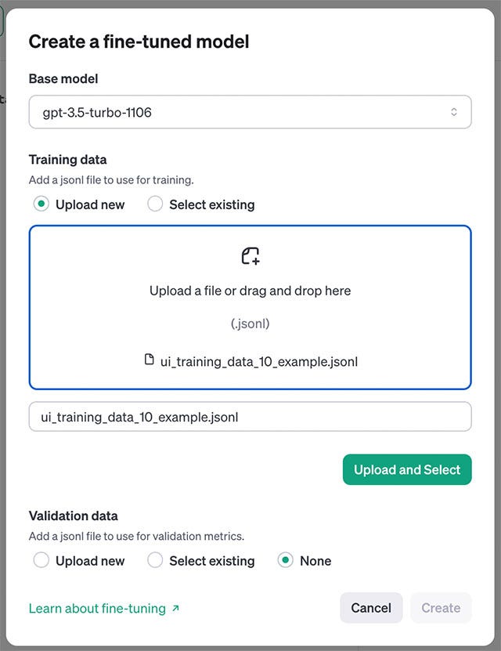Screen dimensions: 501x651
Task: Open the base model dropdown
Action: 250,111
